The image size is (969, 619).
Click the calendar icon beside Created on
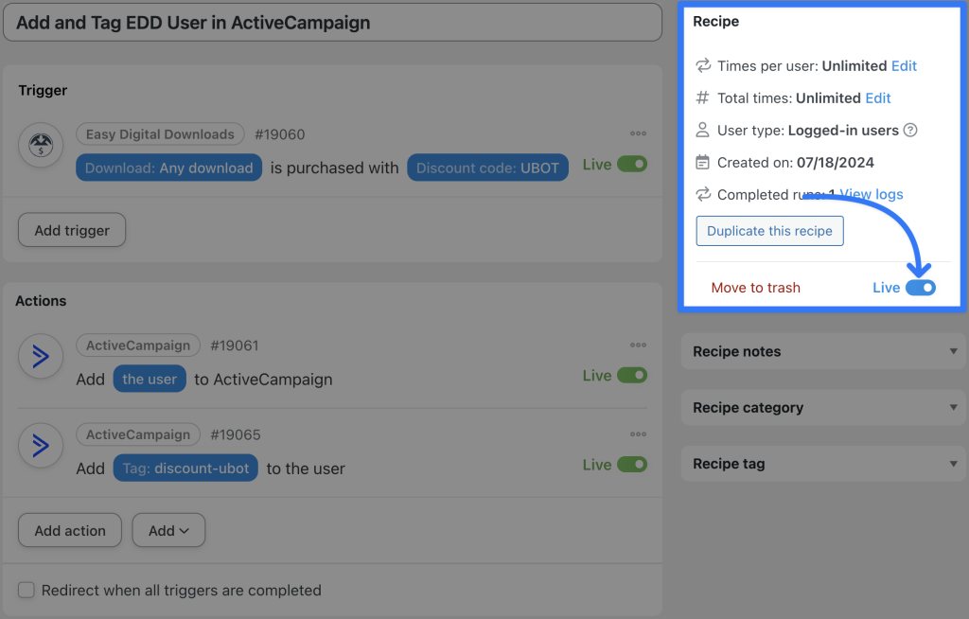coord(701,162)
